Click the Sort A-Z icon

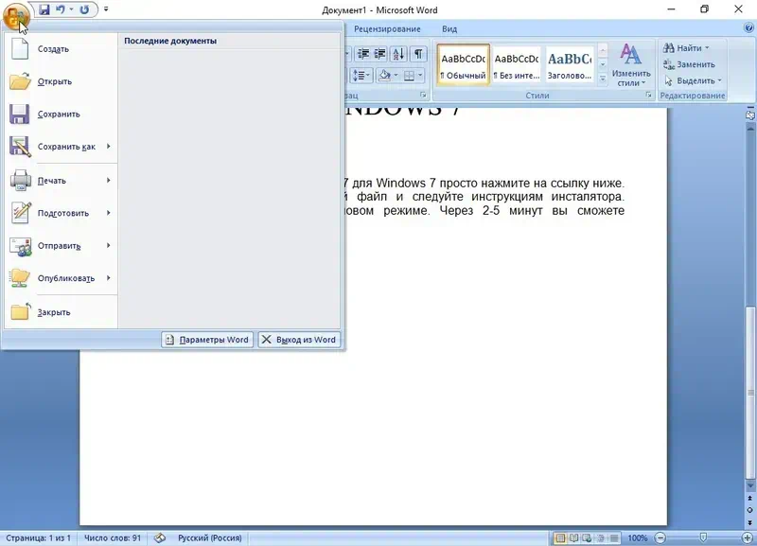pos(398,54)
